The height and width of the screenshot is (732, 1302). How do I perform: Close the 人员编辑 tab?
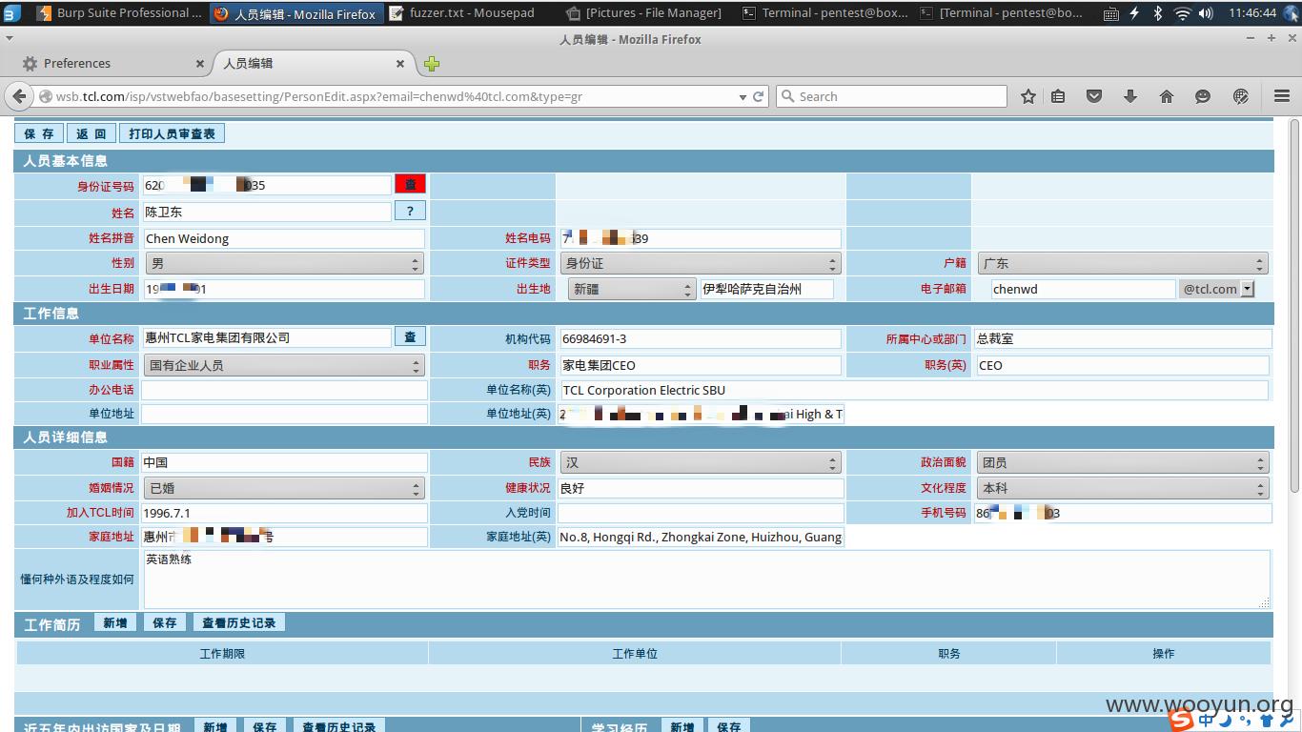[x=400, y=64]
